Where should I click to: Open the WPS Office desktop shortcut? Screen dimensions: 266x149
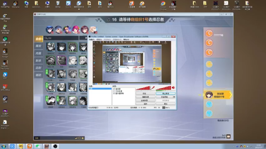(x=5, y=88)
